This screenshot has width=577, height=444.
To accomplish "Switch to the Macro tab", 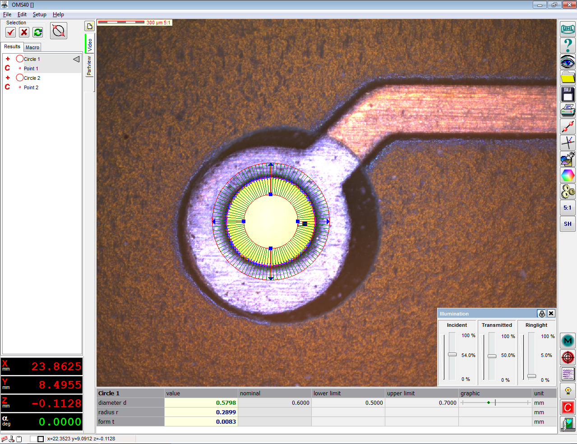I will coord(32,47).
